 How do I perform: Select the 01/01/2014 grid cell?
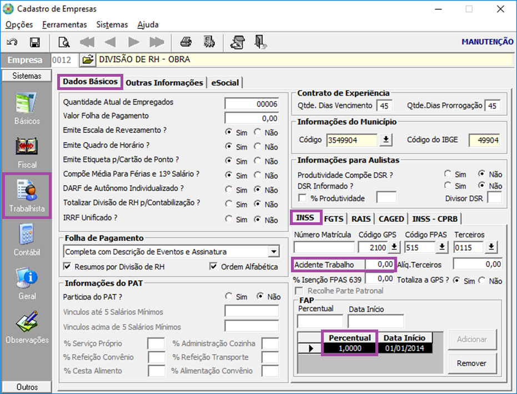[405, 348]
